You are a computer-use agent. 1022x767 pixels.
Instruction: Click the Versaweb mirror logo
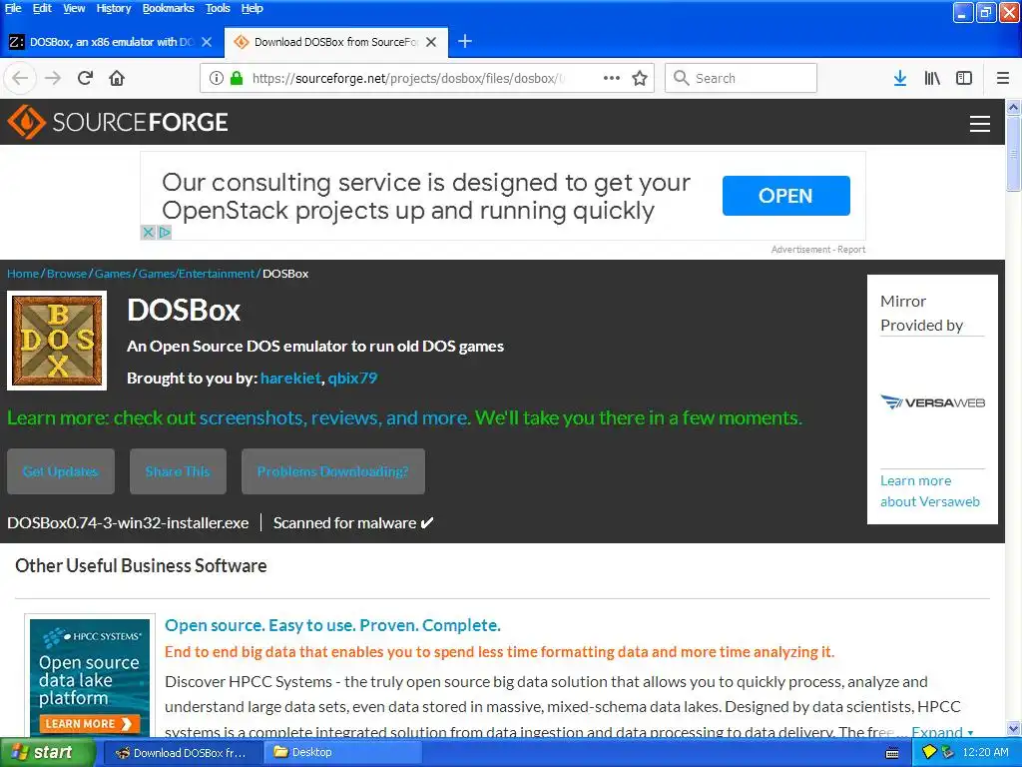[932, 402]
